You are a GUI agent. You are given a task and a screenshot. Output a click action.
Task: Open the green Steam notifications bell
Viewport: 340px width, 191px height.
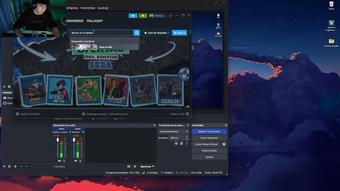point(143,16)
